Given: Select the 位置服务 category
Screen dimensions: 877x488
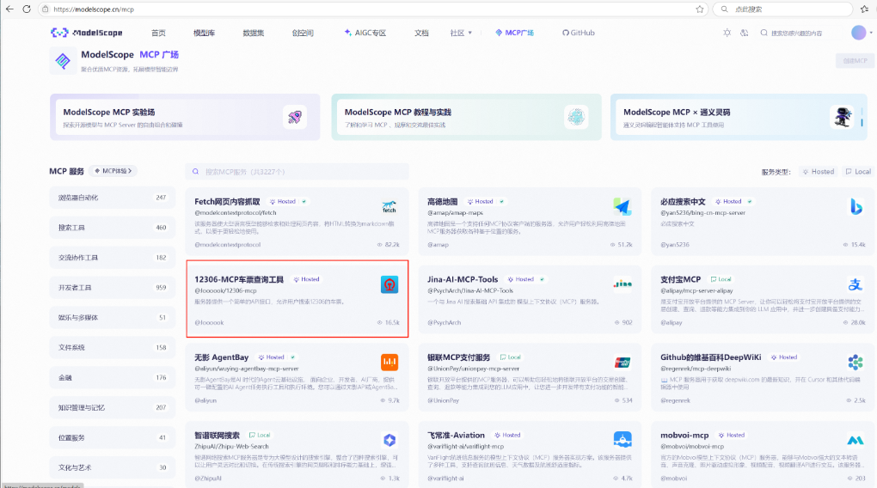Looking at the screenshot, I should pyautogui.click(x=112, y=437).
